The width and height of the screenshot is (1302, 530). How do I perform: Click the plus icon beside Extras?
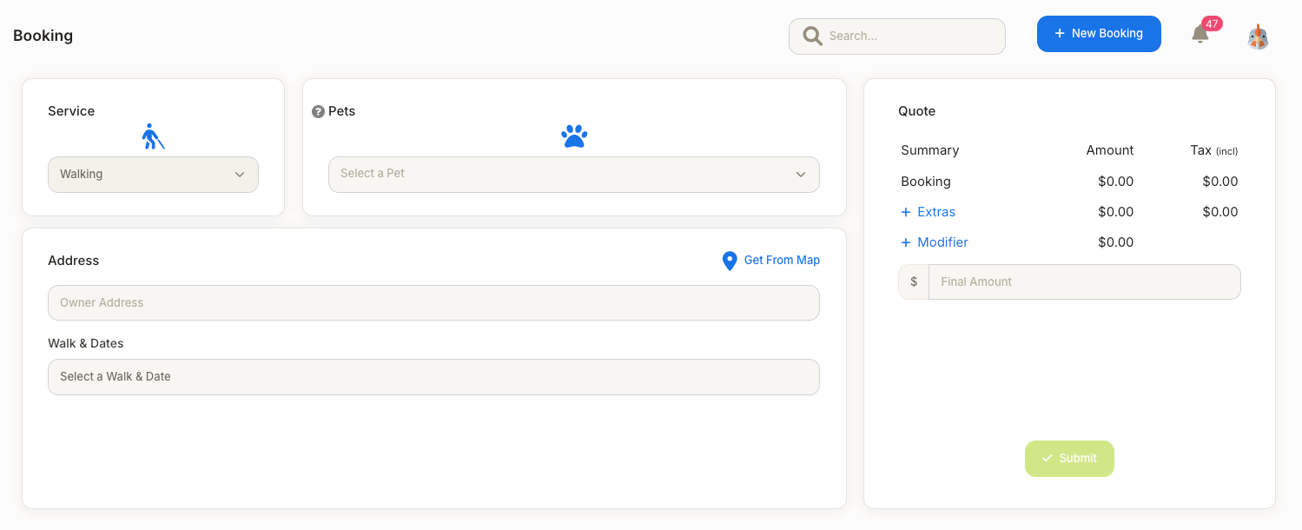pyautogui.click(x=906, y=212)
